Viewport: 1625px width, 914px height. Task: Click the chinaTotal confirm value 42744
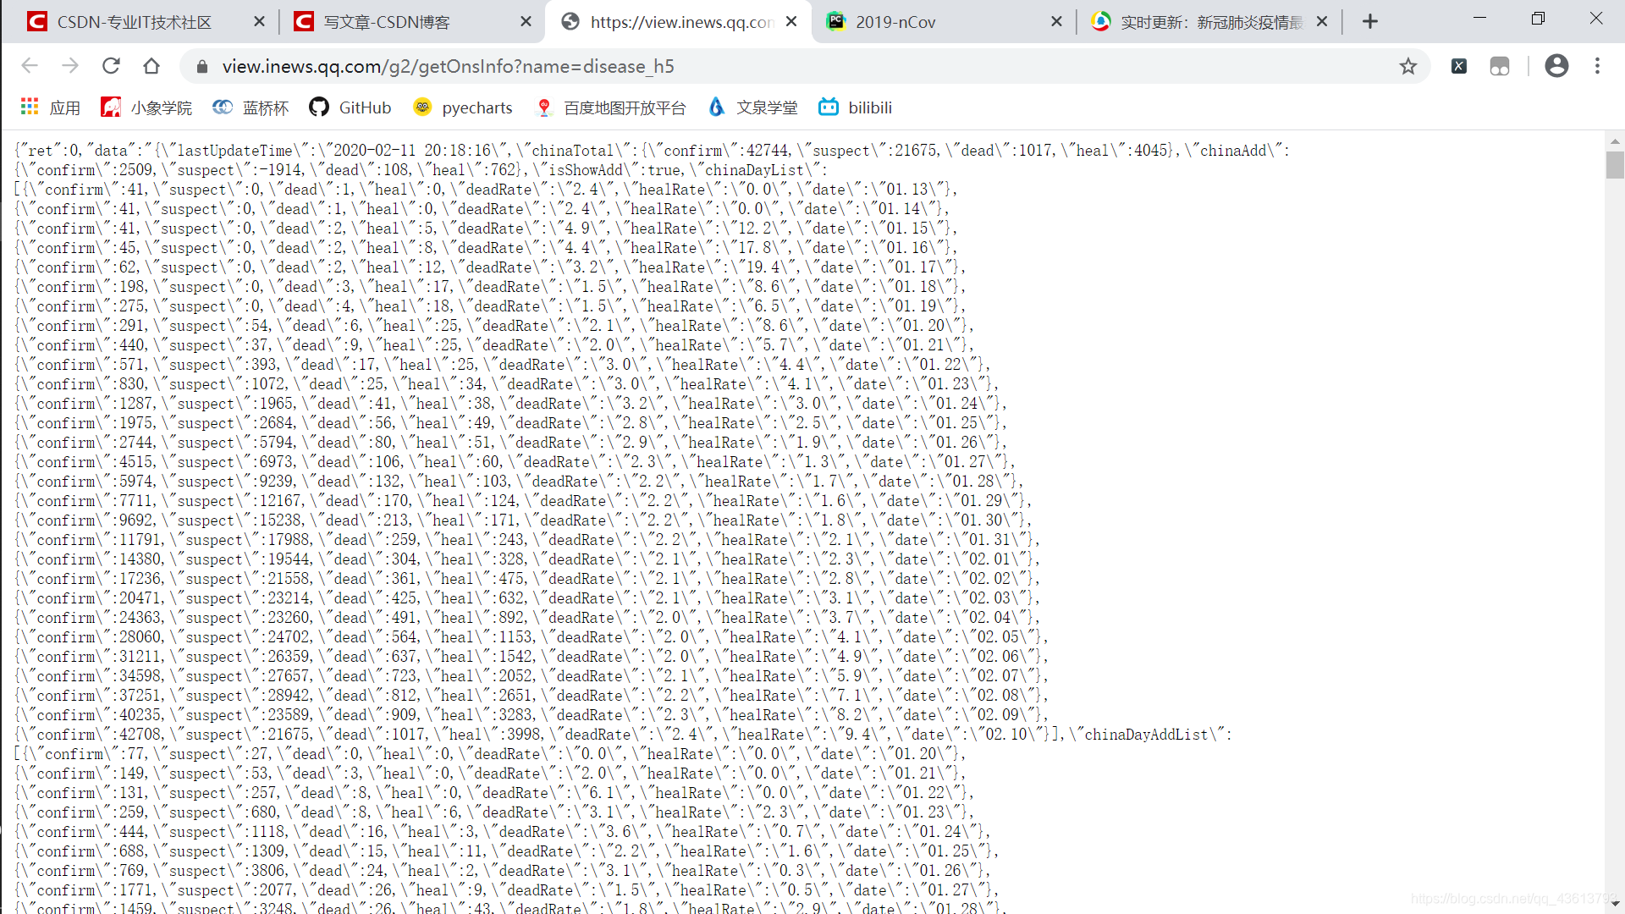click(766, 151)
